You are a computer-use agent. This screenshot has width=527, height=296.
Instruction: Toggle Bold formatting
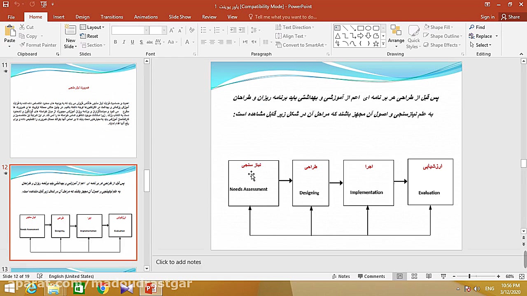tap(115, 42)
